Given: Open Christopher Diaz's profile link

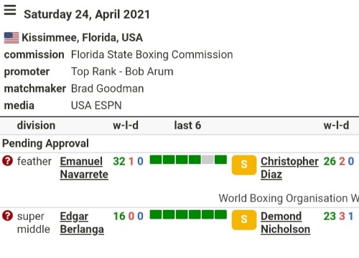Looking at the screenshot, I should pos(289,168).
